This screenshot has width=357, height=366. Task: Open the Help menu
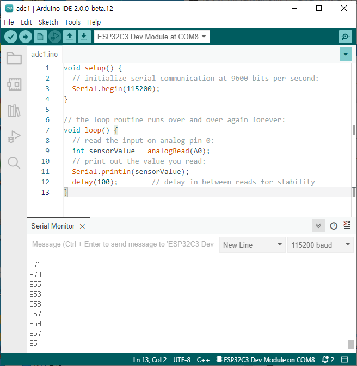tap(94, 22)
